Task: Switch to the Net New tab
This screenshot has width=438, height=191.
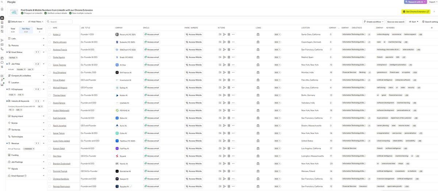Action: 26,30
